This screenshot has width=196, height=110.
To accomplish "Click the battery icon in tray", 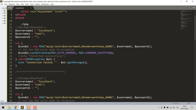I will coord(168,107).
